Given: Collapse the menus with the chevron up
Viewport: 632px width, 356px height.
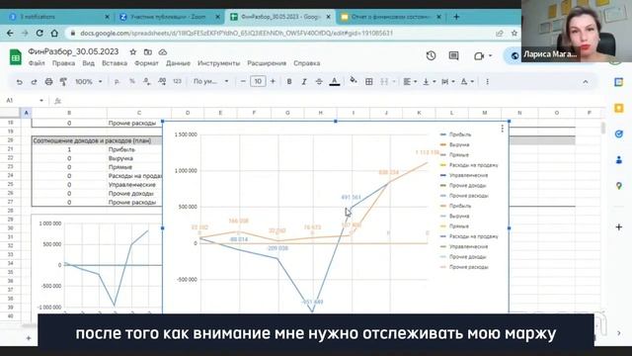Looking at the screenshot, I should (586, 82).
